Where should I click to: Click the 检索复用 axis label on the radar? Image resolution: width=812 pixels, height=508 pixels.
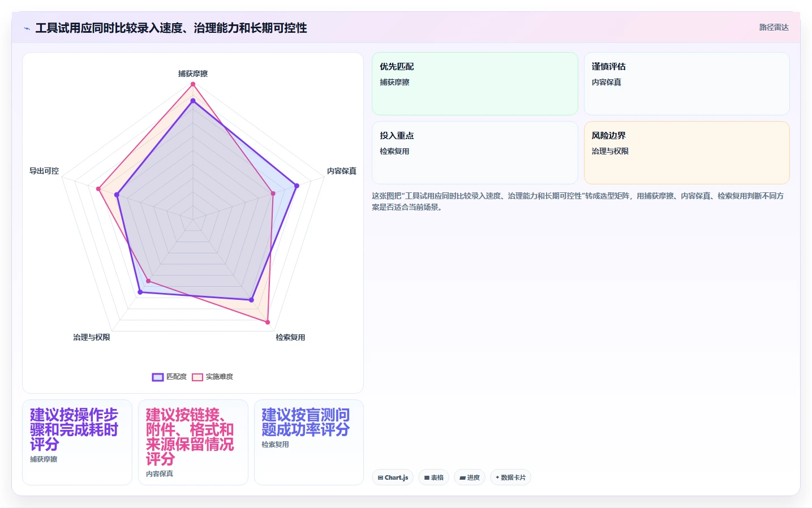pos(290,337)
